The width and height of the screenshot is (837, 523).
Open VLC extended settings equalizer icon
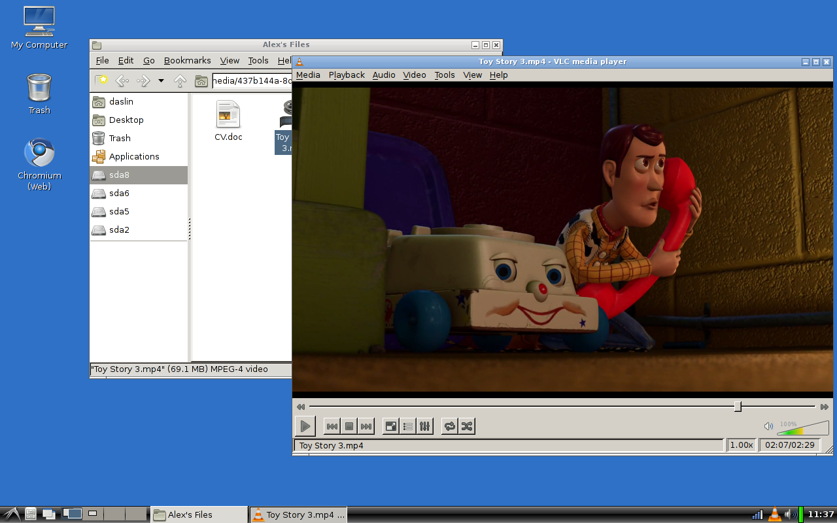coord(425,426)
